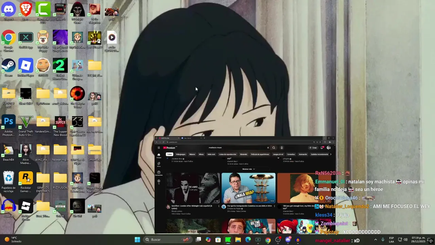Select the CloverPit game shortcut
The image size is (435, 245).
pos(60,12)
